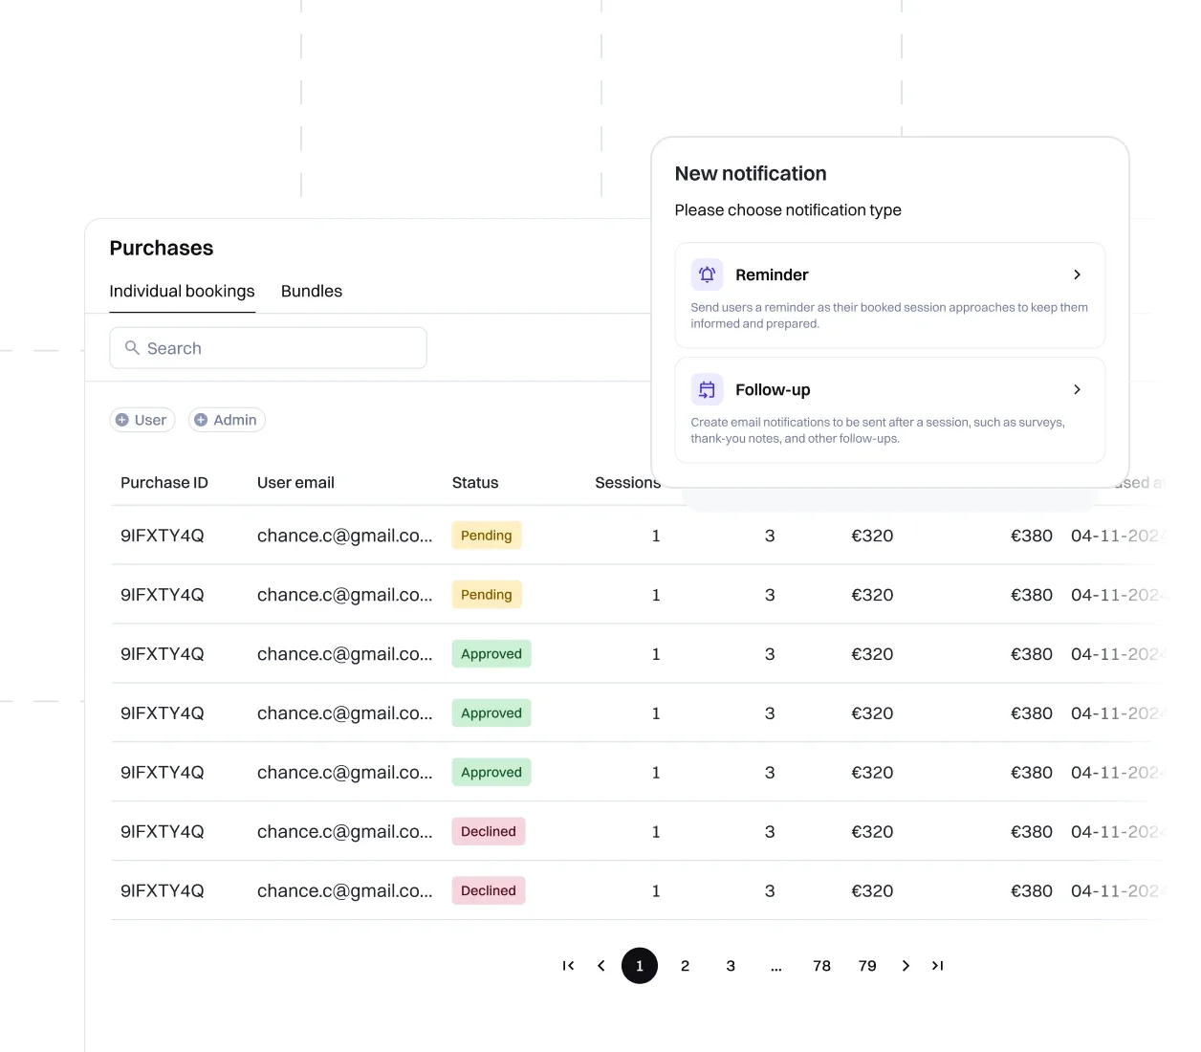Click the New notification title
The image size is (1201, 1052).
(751, 173)
